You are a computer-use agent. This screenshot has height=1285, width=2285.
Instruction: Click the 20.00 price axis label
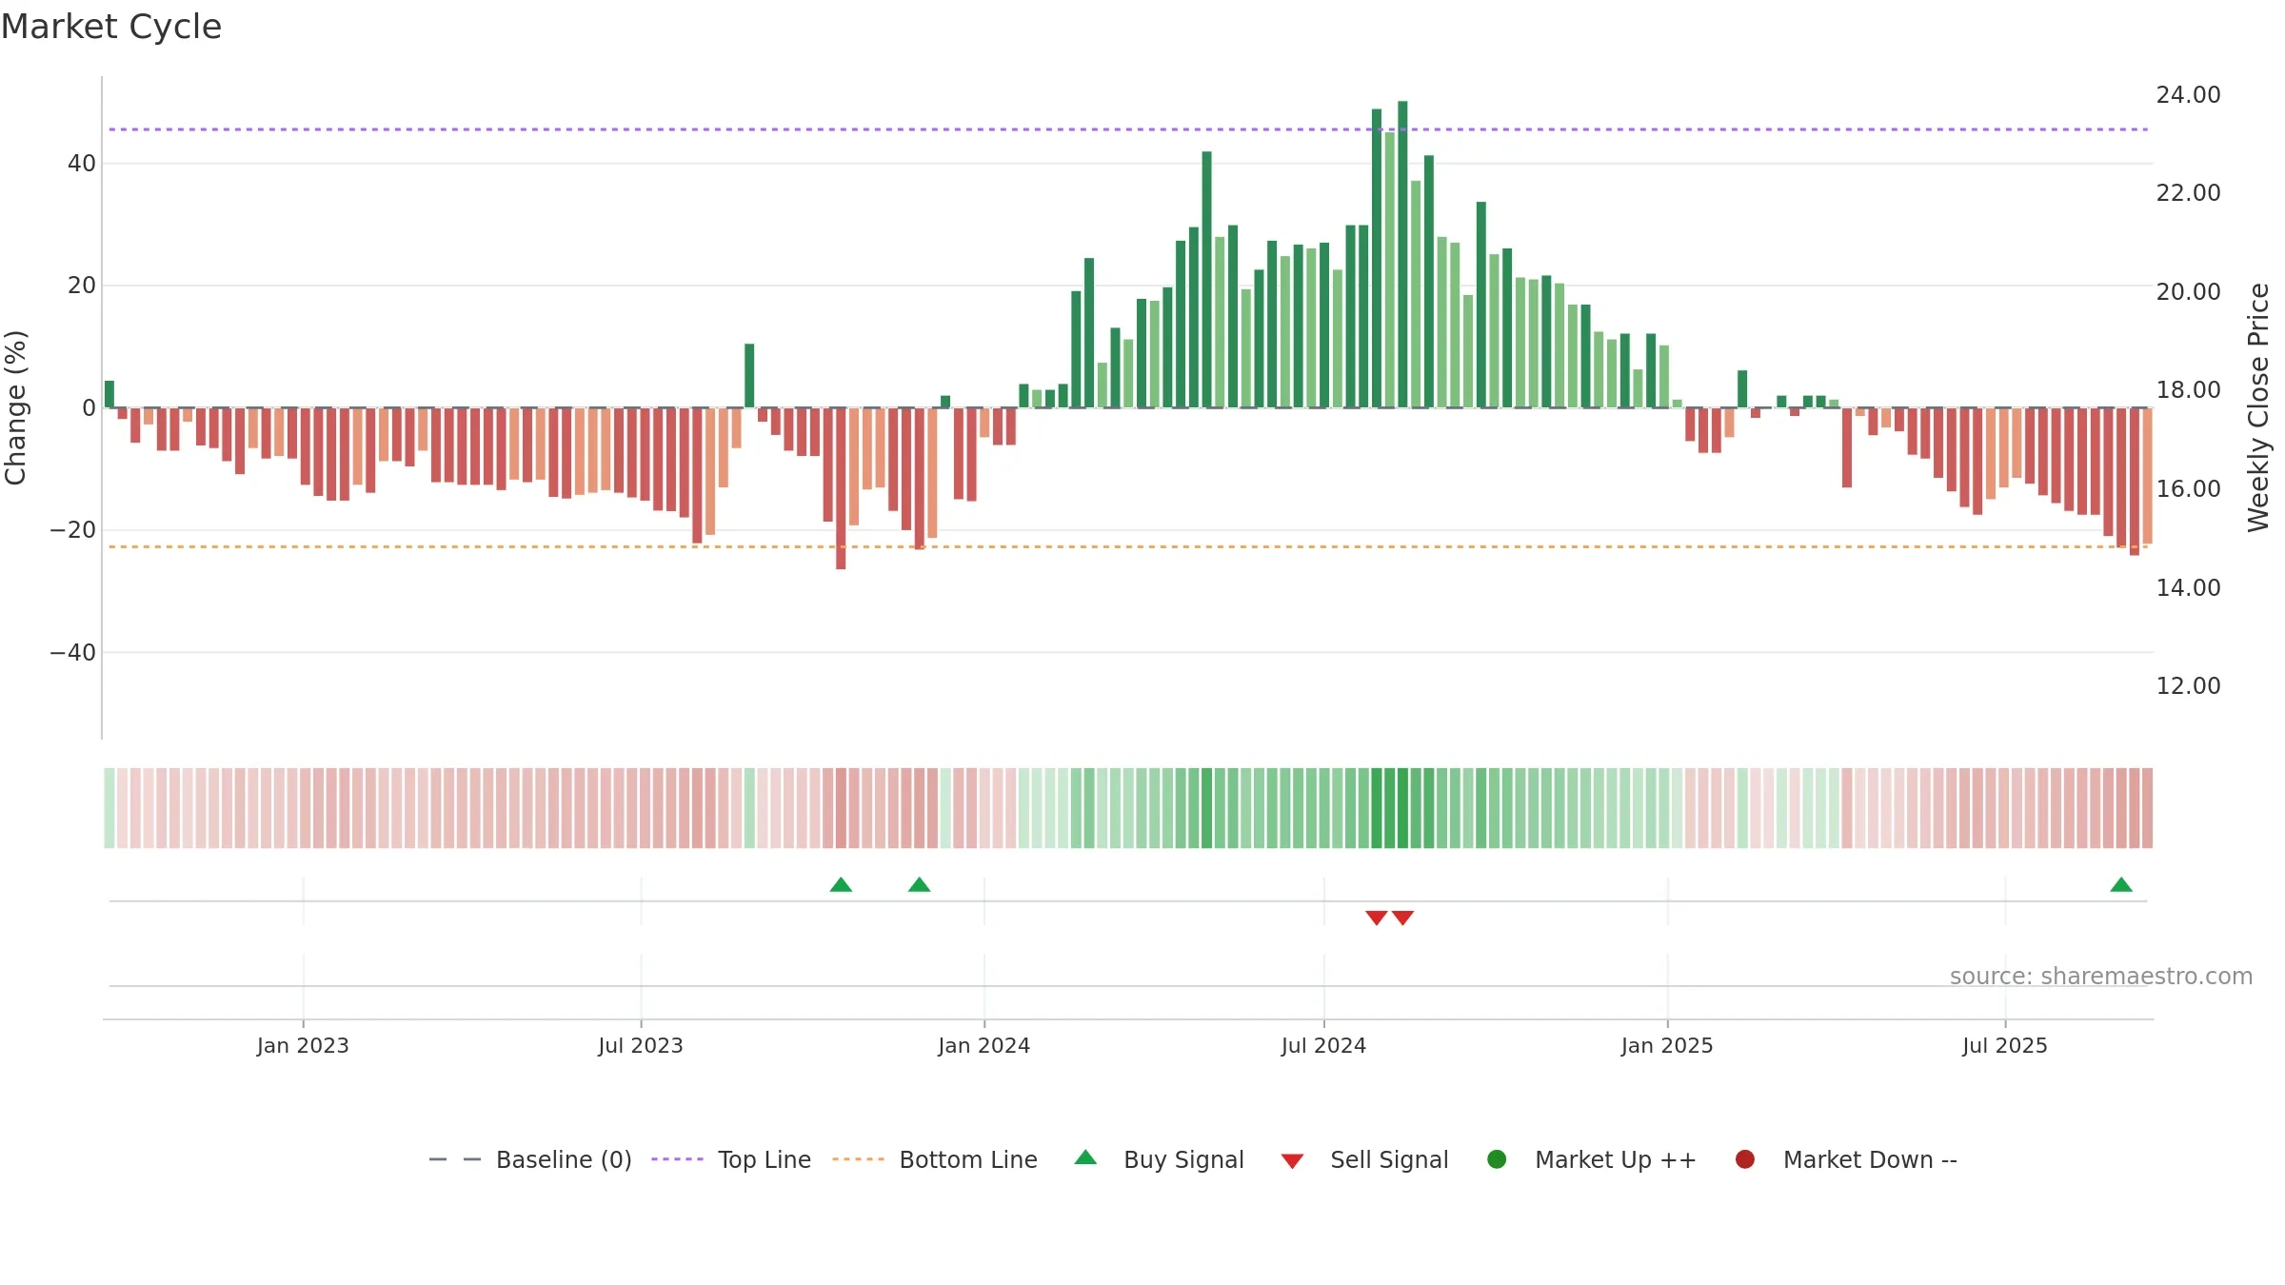click(x=2188, y=292)
